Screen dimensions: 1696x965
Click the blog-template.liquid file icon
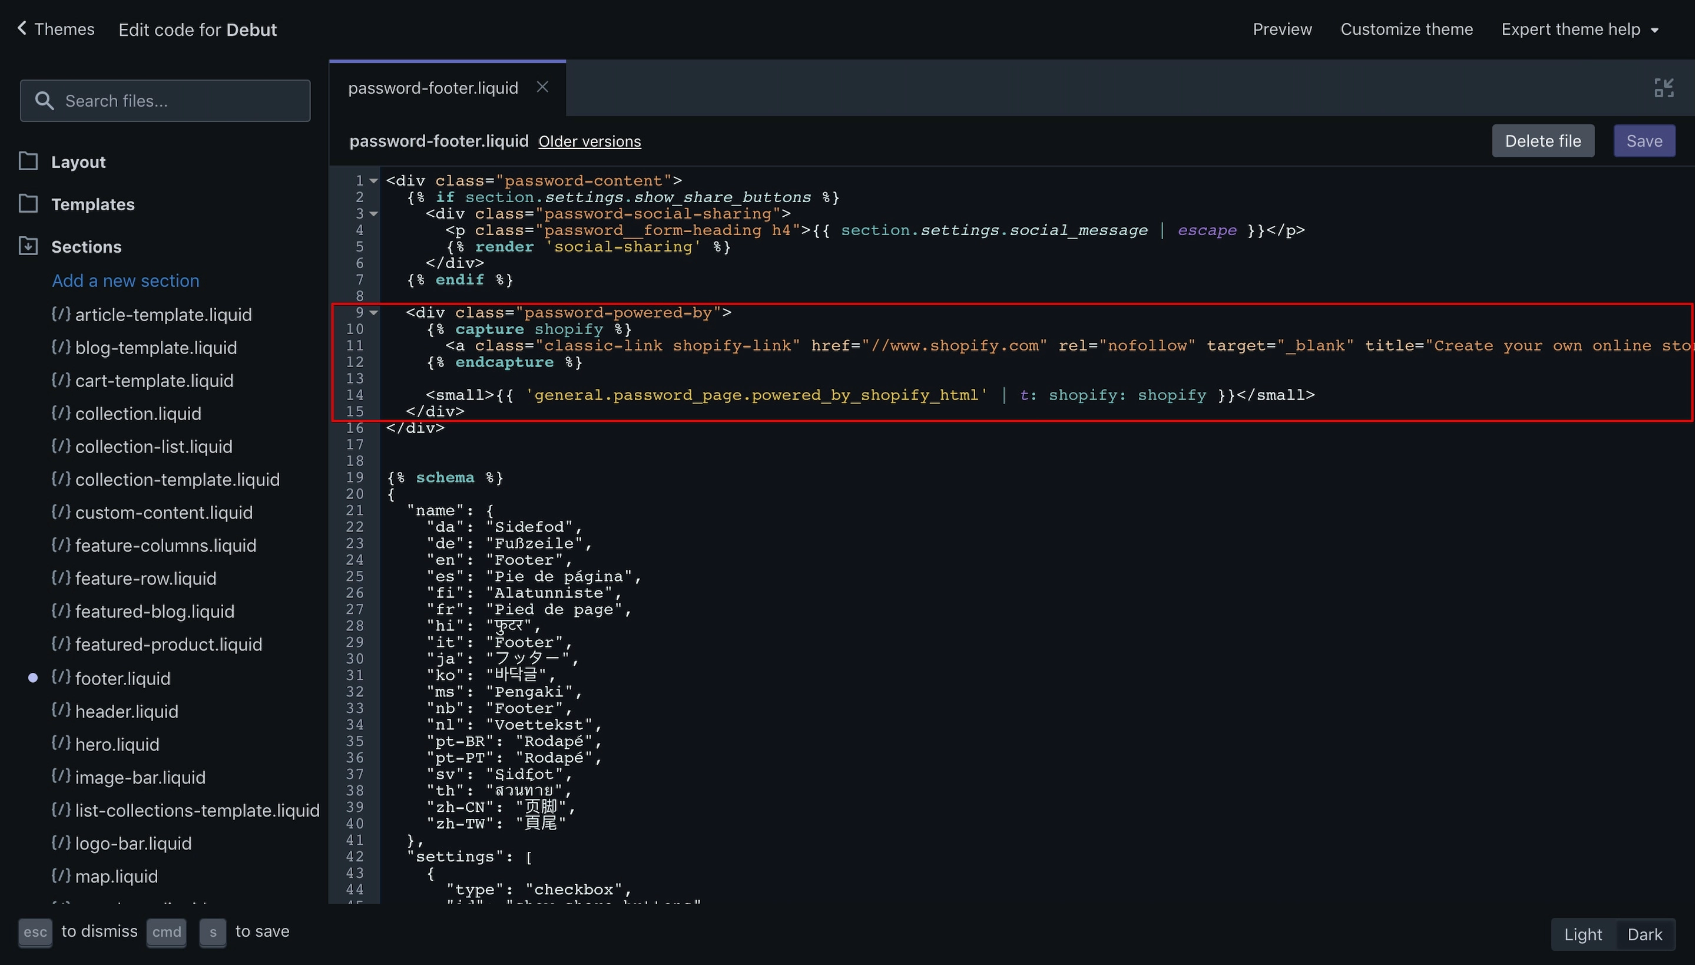[x=61, y=346]
